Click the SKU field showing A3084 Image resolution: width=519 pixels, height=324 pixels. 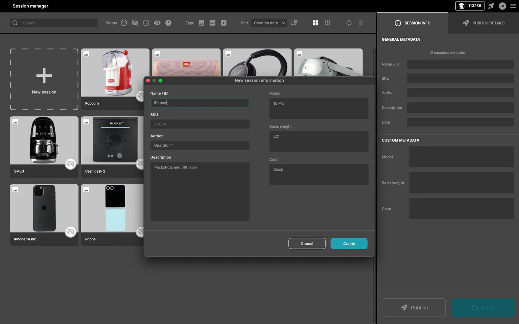[200, 124]
